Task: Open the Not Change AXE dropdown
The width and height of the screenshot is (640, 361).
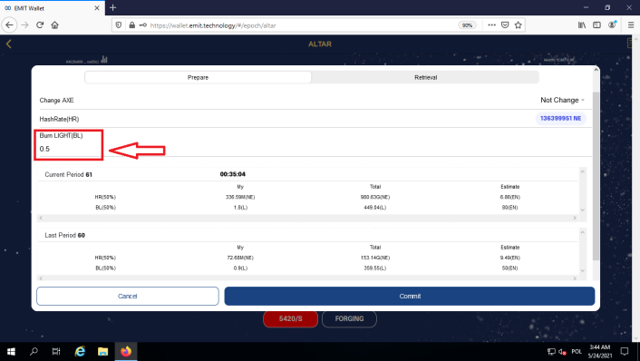Action: (562, 100)
